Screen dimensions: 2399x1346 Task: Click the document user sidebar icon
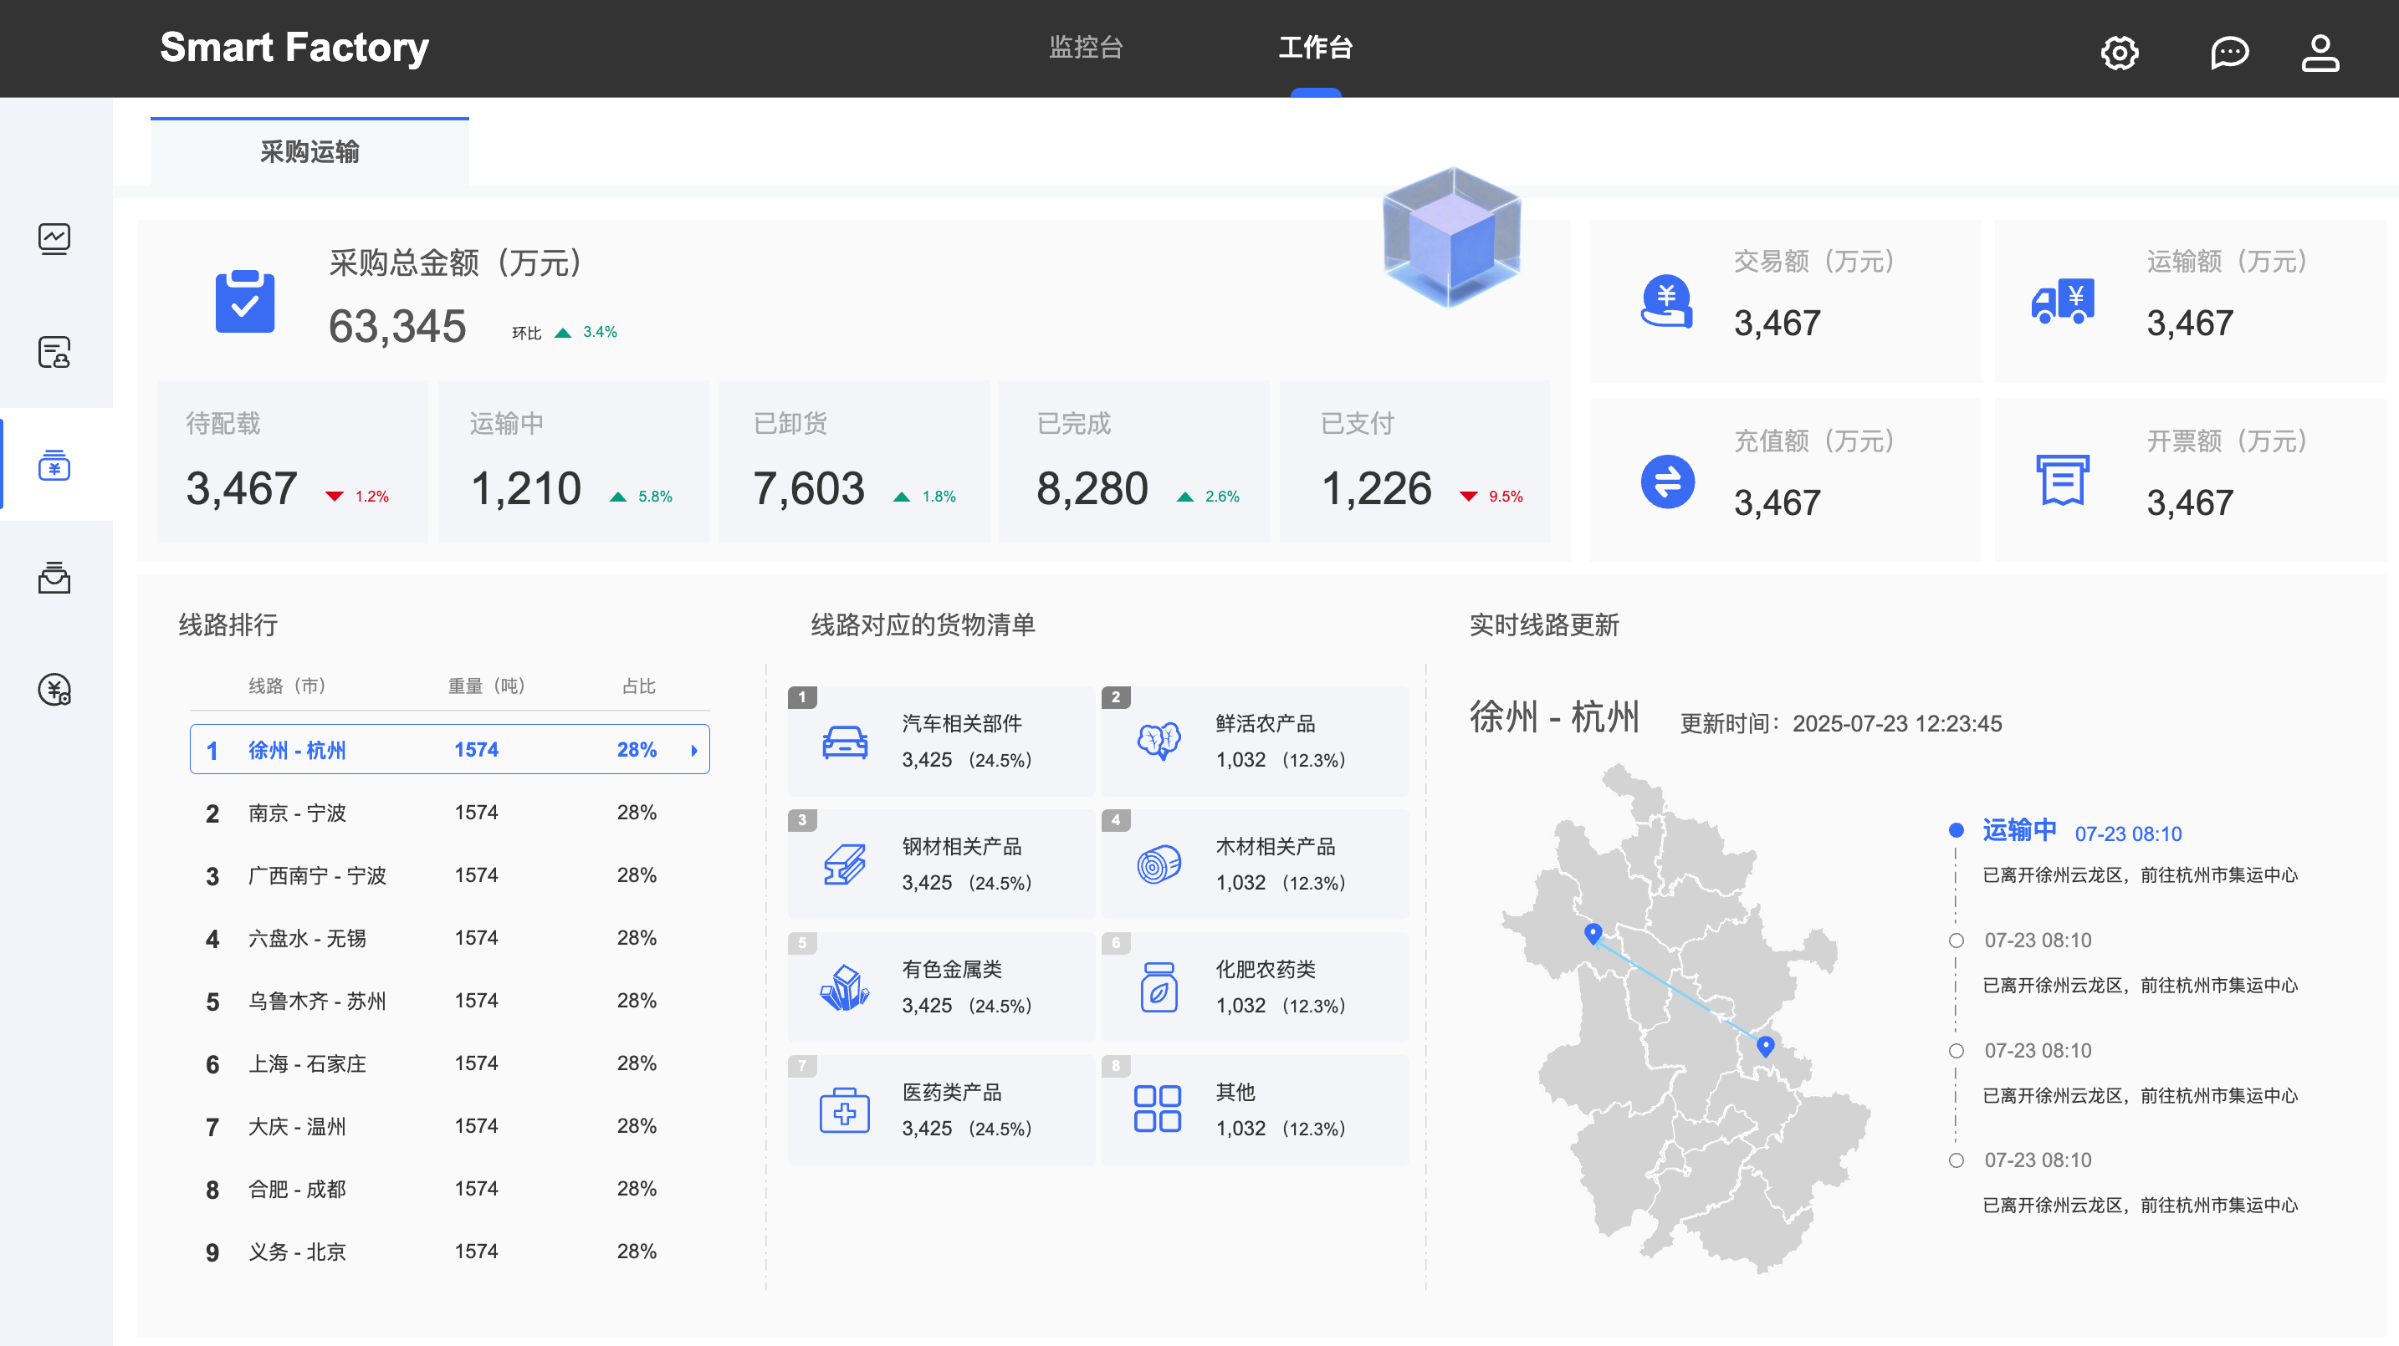54,353
